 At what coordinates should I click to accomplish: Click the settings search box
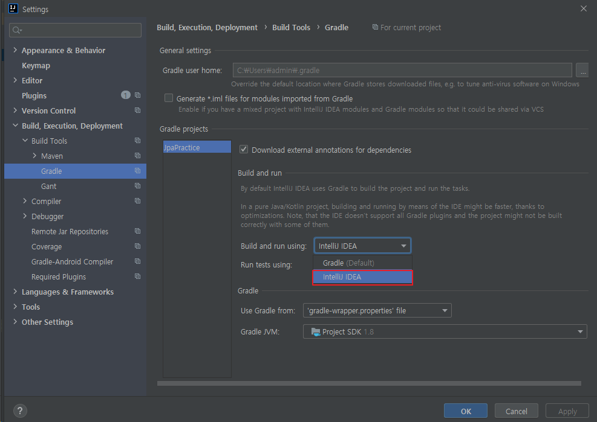(76, 30)
